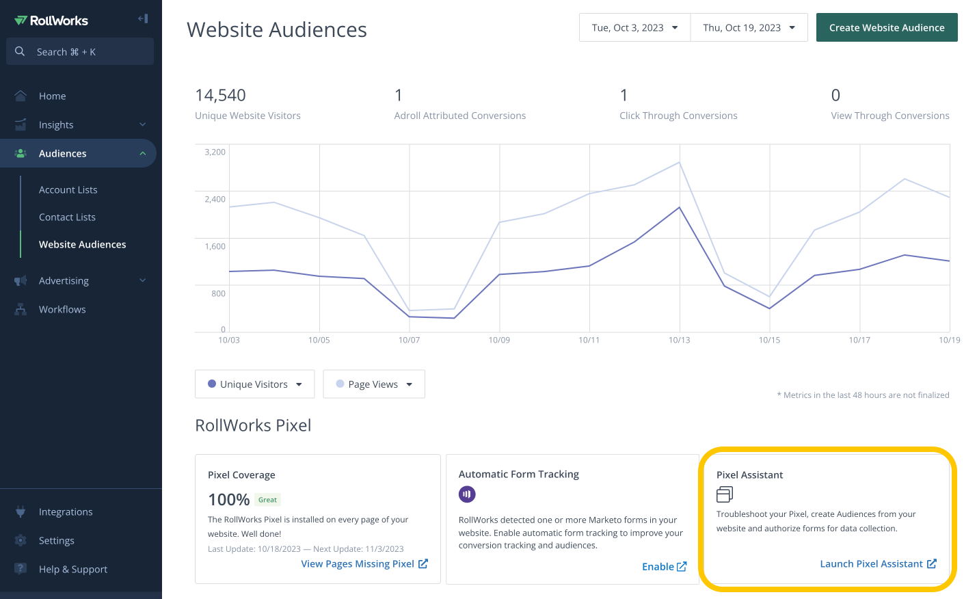Open the start date dropdown Tue, Oct 3, 2023

click(634, 27)
